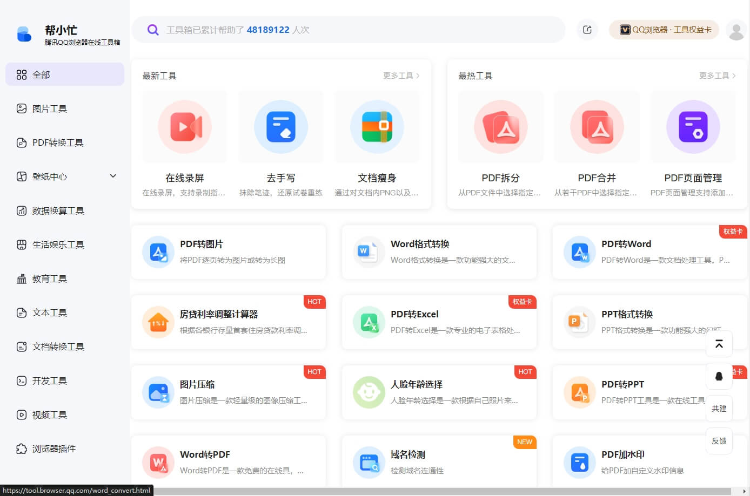Open 开发工具 sidebar category
This screenshot has height=496, width=750.
point(49,381)
